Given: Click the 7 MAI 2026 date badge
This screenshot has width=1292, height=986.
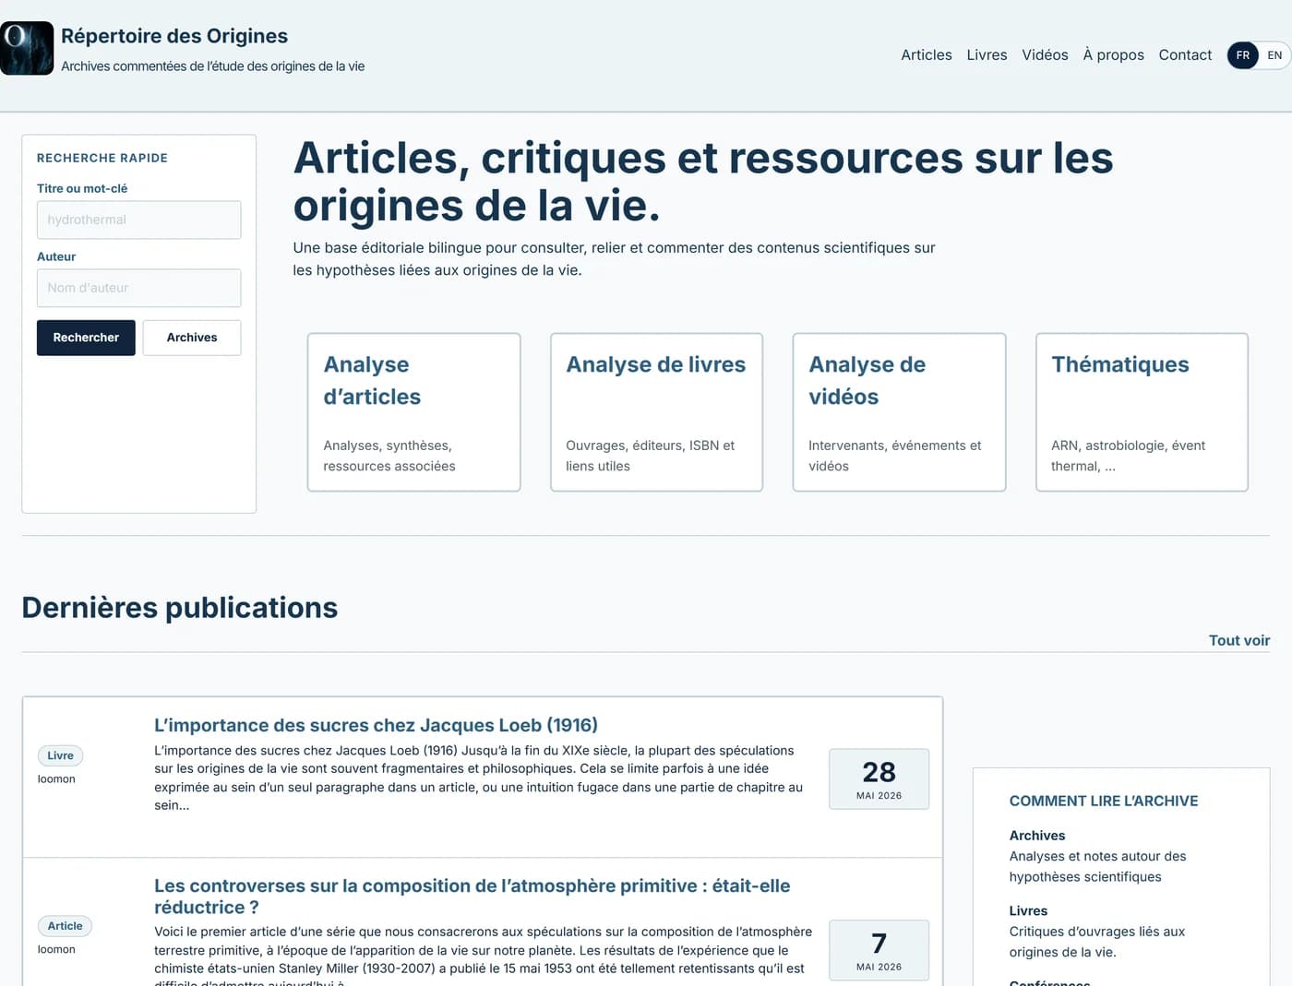Looking at the screenshot, I should tap(879, 951).
